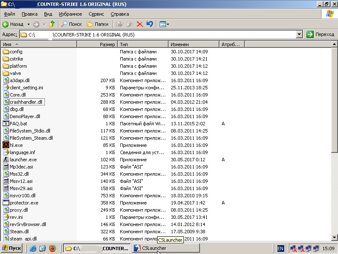Click the blue Undo arrow icon
This screenshot has height=254, width=338.
click(x=150, y=24)
